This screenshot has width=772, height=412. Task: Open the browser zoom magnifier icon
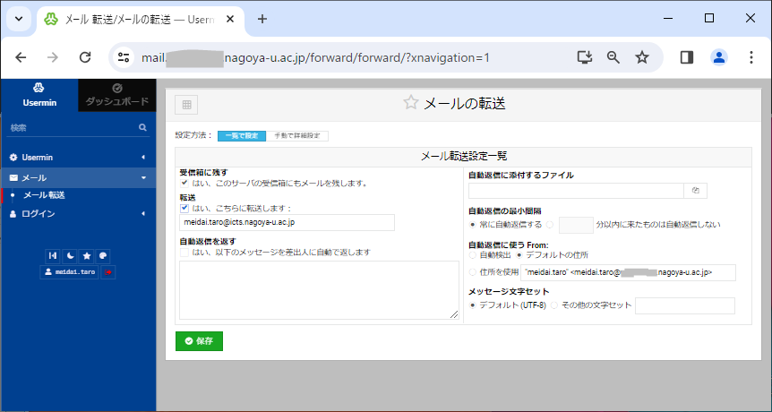click(x=613, y=57)
